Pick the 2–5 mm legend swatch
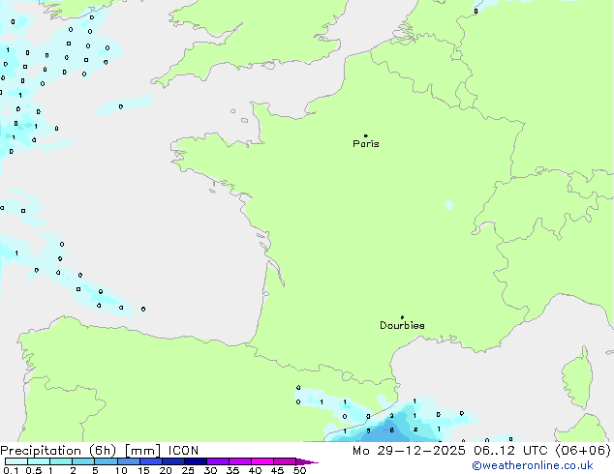The width and height of the screenshot is (614, 474). tap(83, 461)
